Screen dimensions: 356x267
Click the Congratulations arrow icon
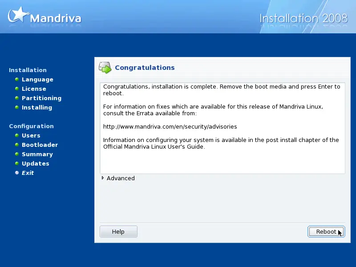click(105, 68)
